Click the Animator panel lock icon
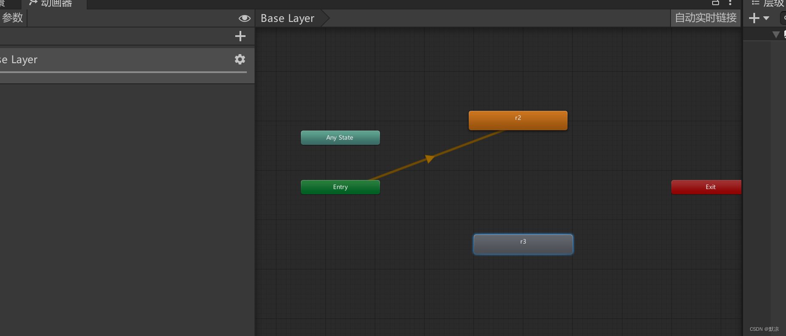 (716, 3)
